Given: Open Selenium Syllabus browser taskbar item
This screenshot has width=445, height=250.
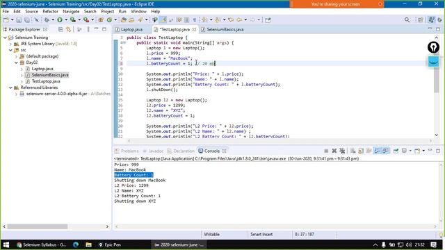Looking at the screenshot, I should 41,244.
